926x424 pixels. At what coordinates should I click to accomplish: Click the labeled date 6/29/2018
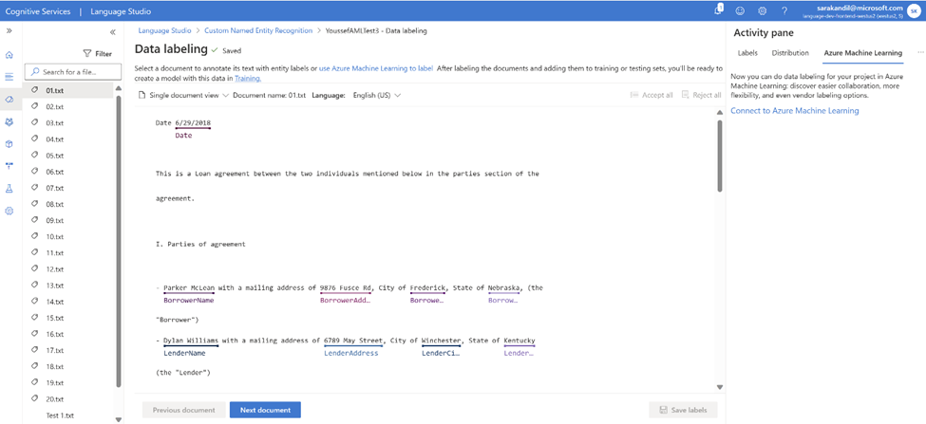(x=193, y=123)
